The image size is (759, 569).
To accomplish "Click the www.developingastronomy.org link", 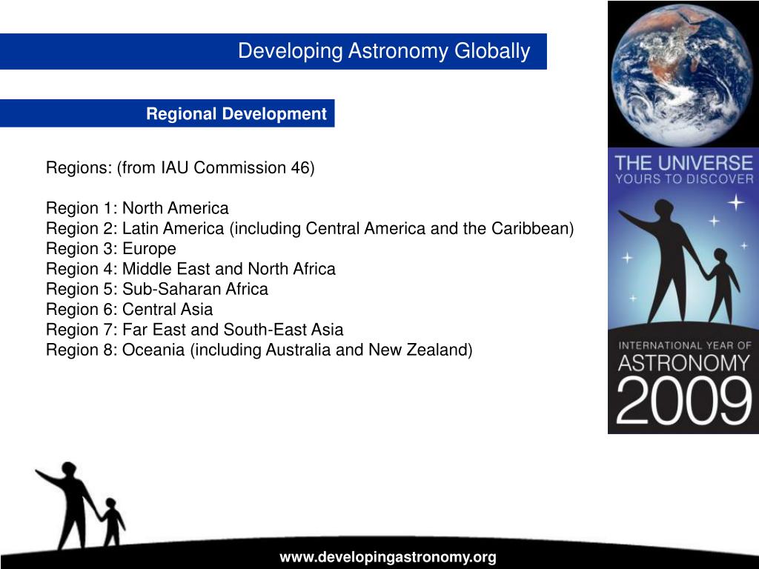I will [388, 557].
